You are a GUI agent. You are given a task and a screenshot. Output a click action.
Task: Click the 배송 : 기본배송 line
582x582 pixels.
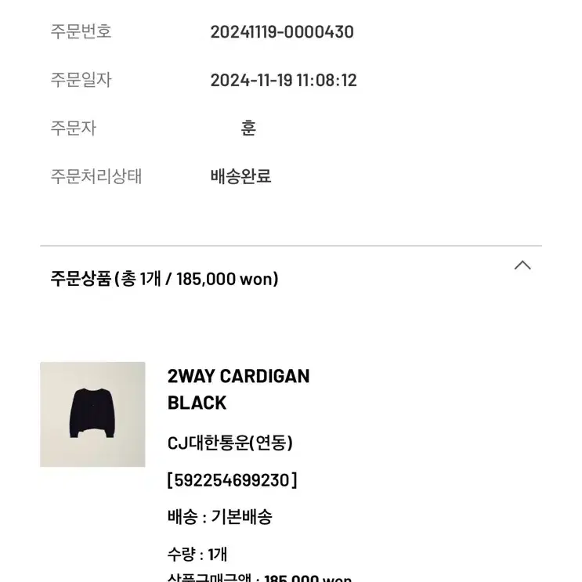220,516
